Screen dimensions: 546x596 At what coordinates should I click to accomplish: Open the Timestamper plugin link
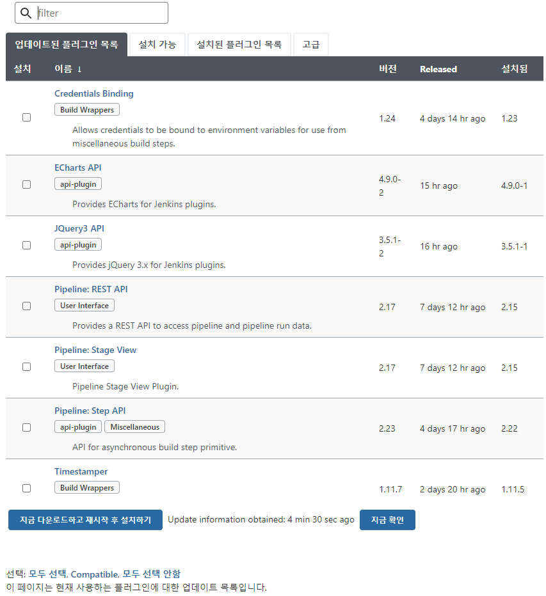tap(81, 472)
